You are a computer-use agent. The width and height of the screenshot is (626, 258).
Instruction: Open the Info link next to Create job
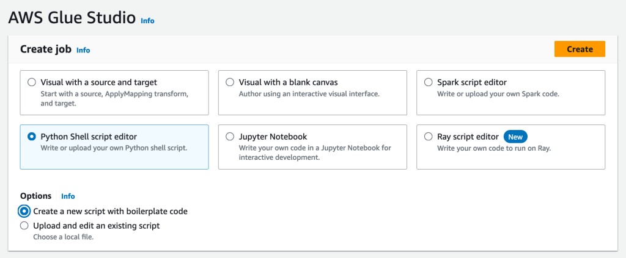tap(83, 50)
